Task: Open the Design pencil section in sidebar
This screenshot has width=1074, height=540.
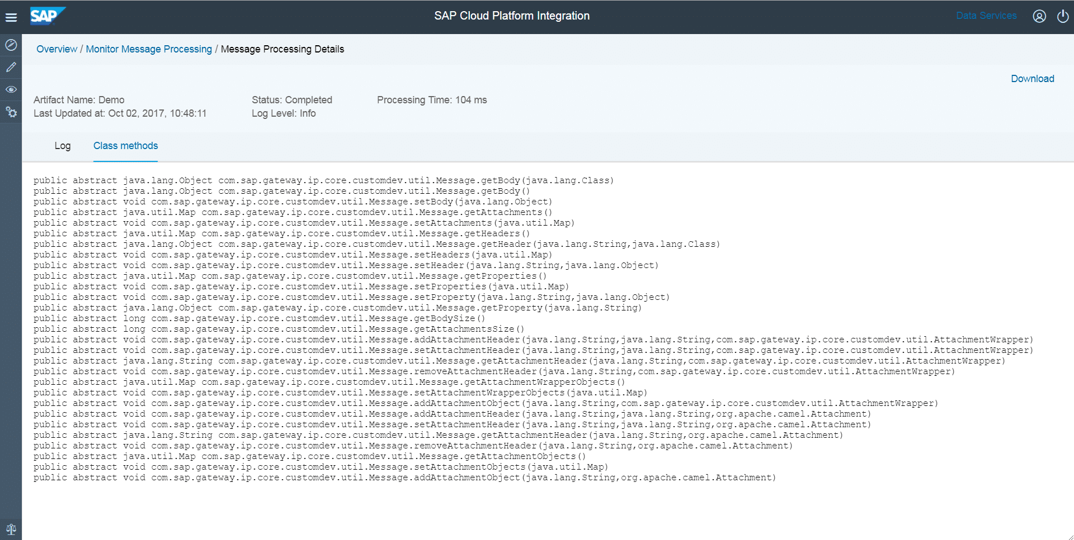Action: (11, 68)
